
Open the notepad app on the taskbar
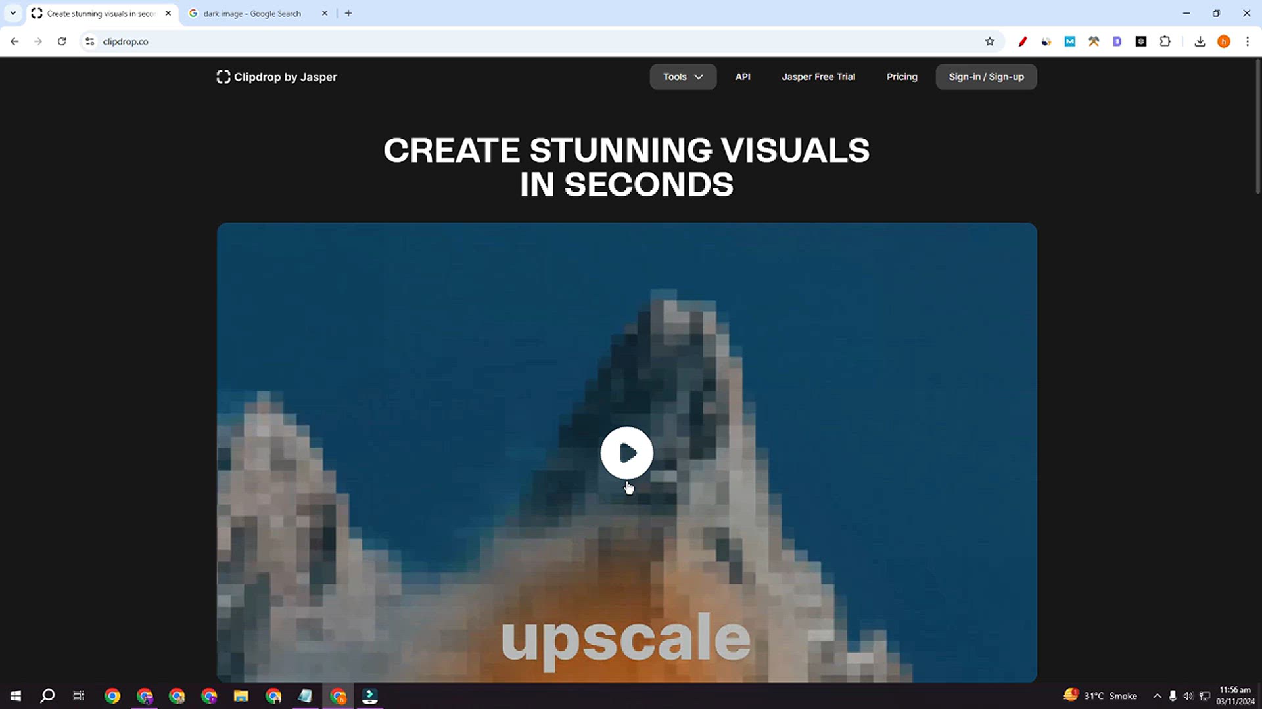pos(305,696)
